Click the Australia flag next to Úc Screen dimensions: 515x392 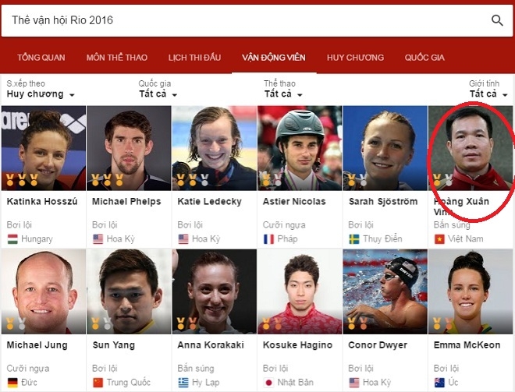point(439,383)
